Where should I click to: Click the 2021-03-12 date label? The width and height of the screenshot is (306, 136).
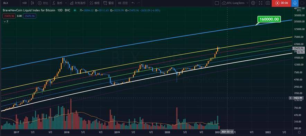pos(227,132)
